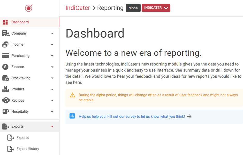This screenshot has height=155, width=243.
Task: Click the blue survey chart icon
Action: point(72,116)
